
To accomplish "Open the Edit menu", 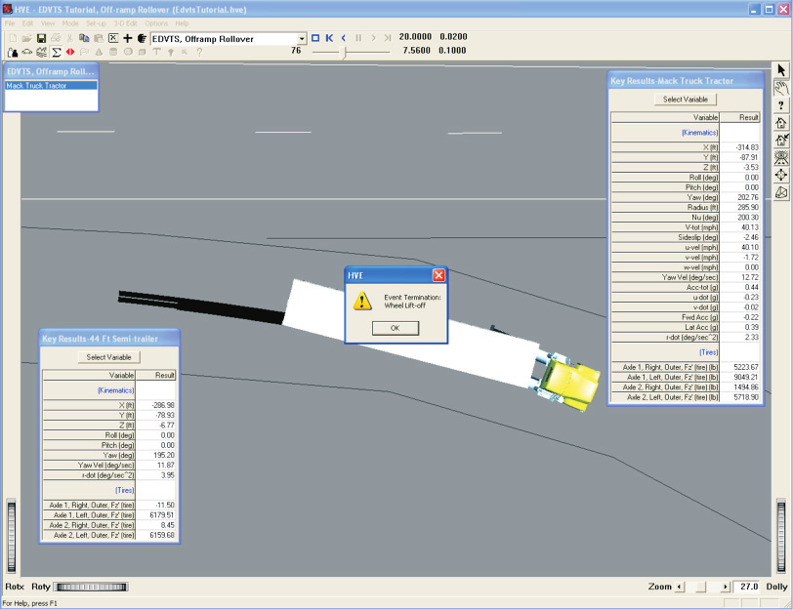I will 27,23.
